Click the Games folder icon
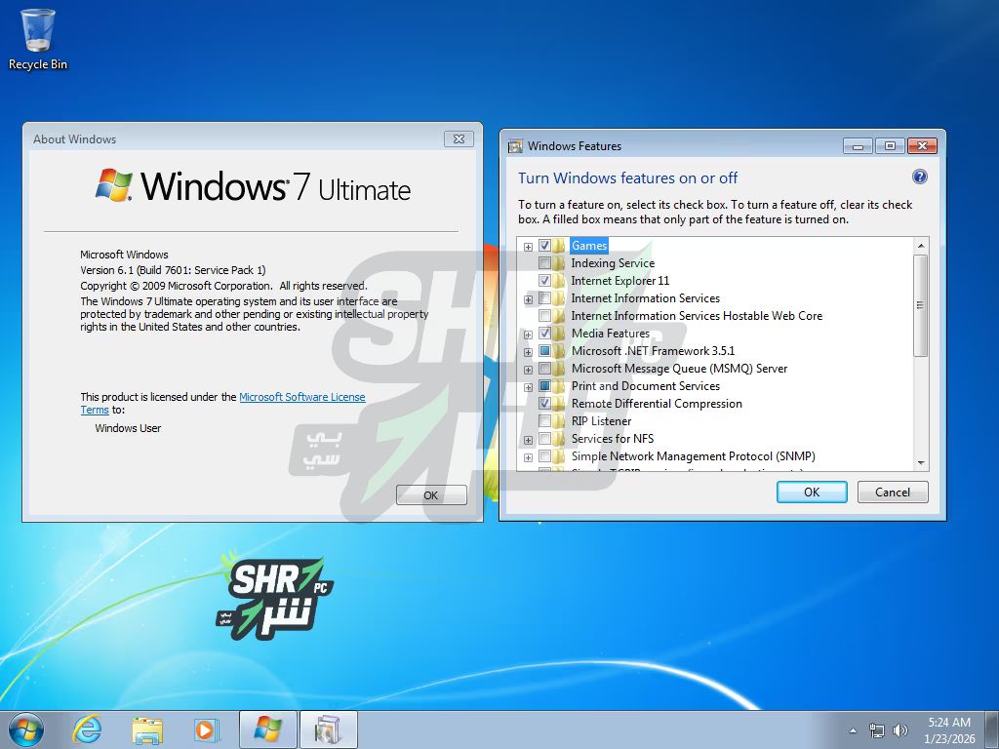This screenshot has width=999, height=749. click(559, 245)
